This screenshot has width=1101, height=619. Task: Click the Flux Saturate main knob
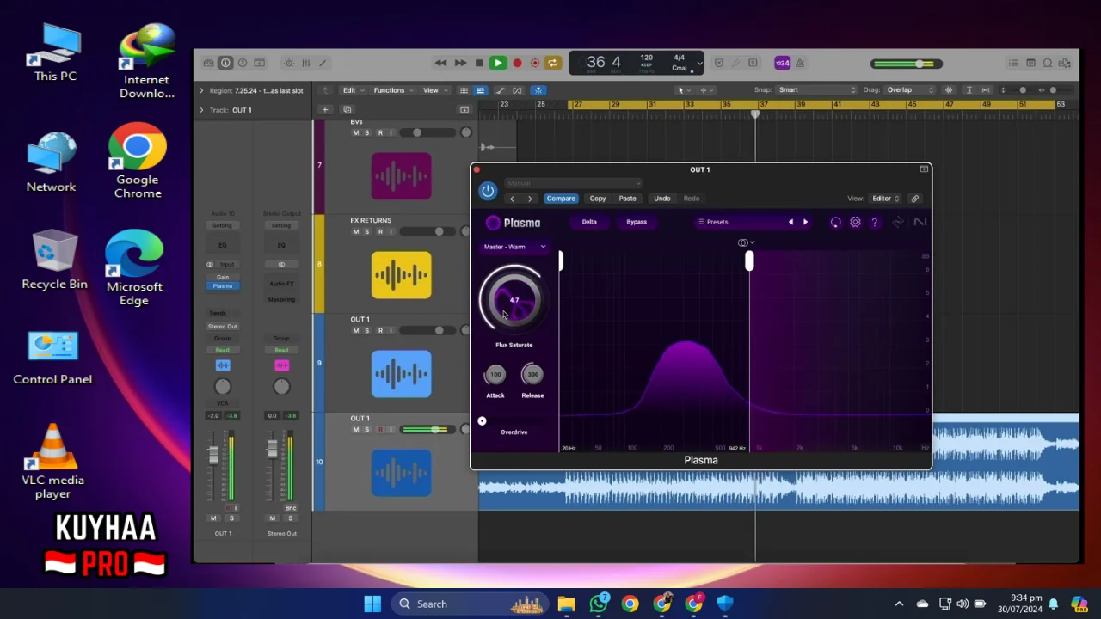coord(514,300)
